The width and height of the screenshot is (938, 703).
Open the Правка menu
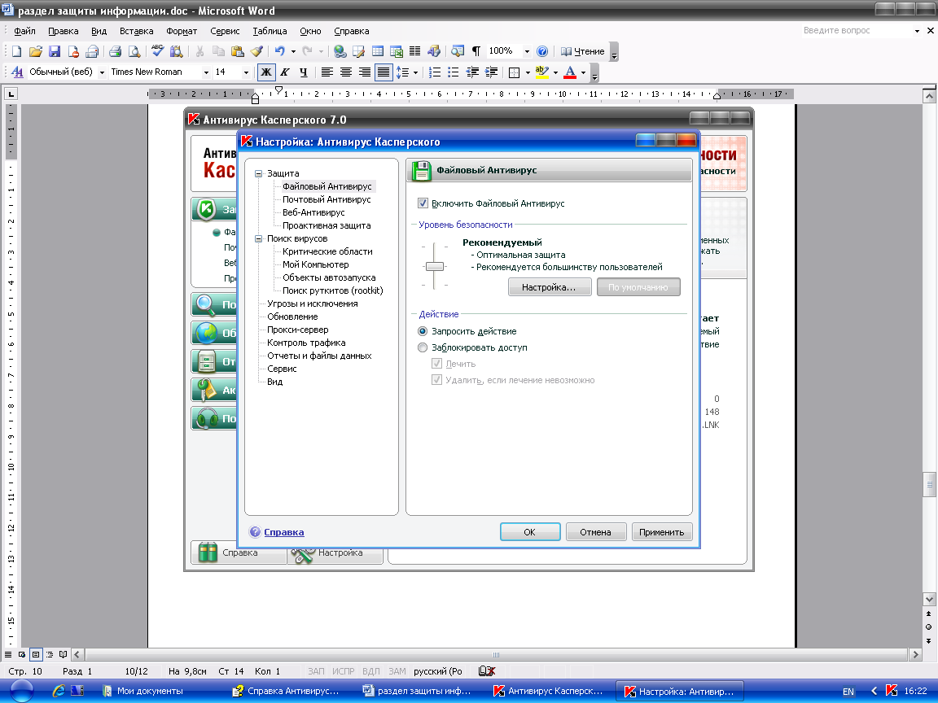point(64,31)
